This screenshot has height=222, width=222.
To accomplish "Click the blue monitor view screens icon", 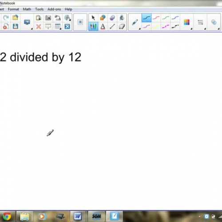I will 27,22.
